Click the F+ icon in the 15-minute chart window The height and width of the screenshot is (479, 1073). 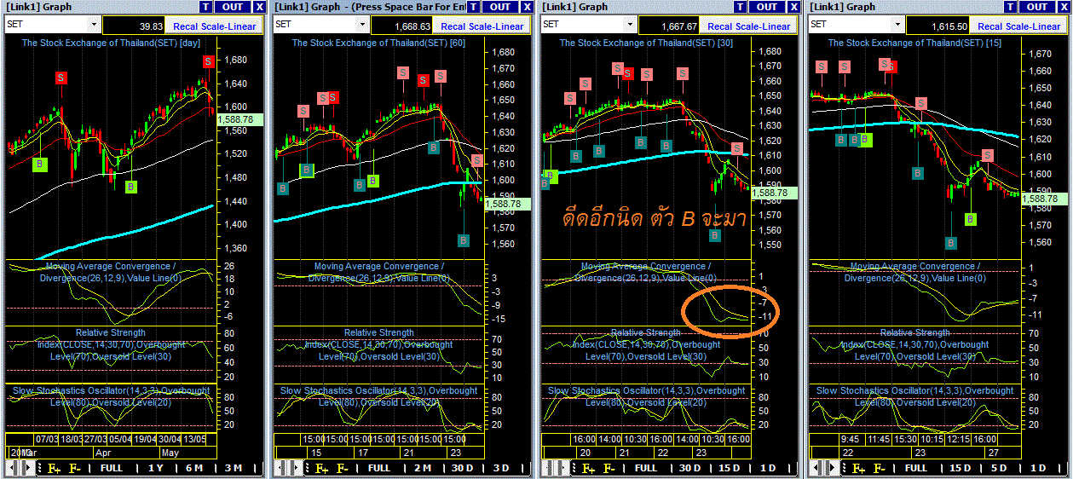858,468
